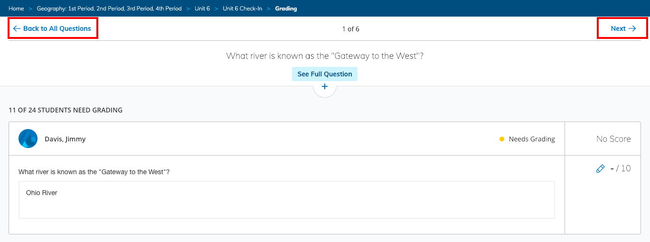
Task: Click the Ohio River answer box
Action: point(286,199)
